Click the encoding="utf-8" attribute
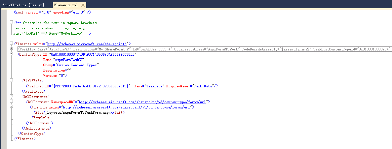This screenshot has width=392, height=149. pyautogui.click(x=69, y=12)
